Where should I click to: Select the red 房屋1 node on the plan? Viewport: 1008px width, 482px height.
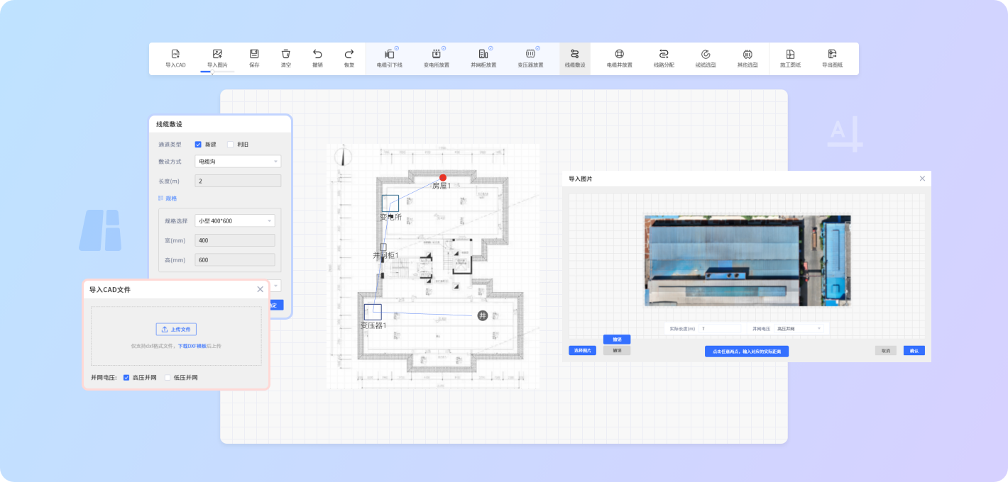coord(443,178)
